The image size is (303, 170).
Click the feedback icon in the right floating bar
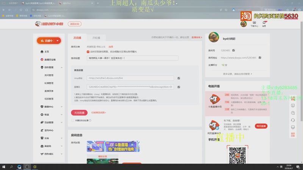tap(293, 127)
